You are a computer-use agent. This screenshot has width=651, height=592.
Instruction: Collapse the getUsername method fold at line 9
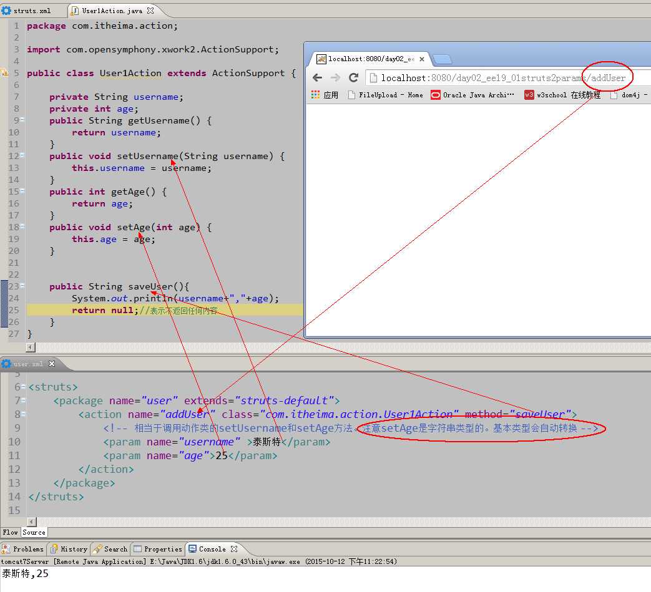point(22,120)
